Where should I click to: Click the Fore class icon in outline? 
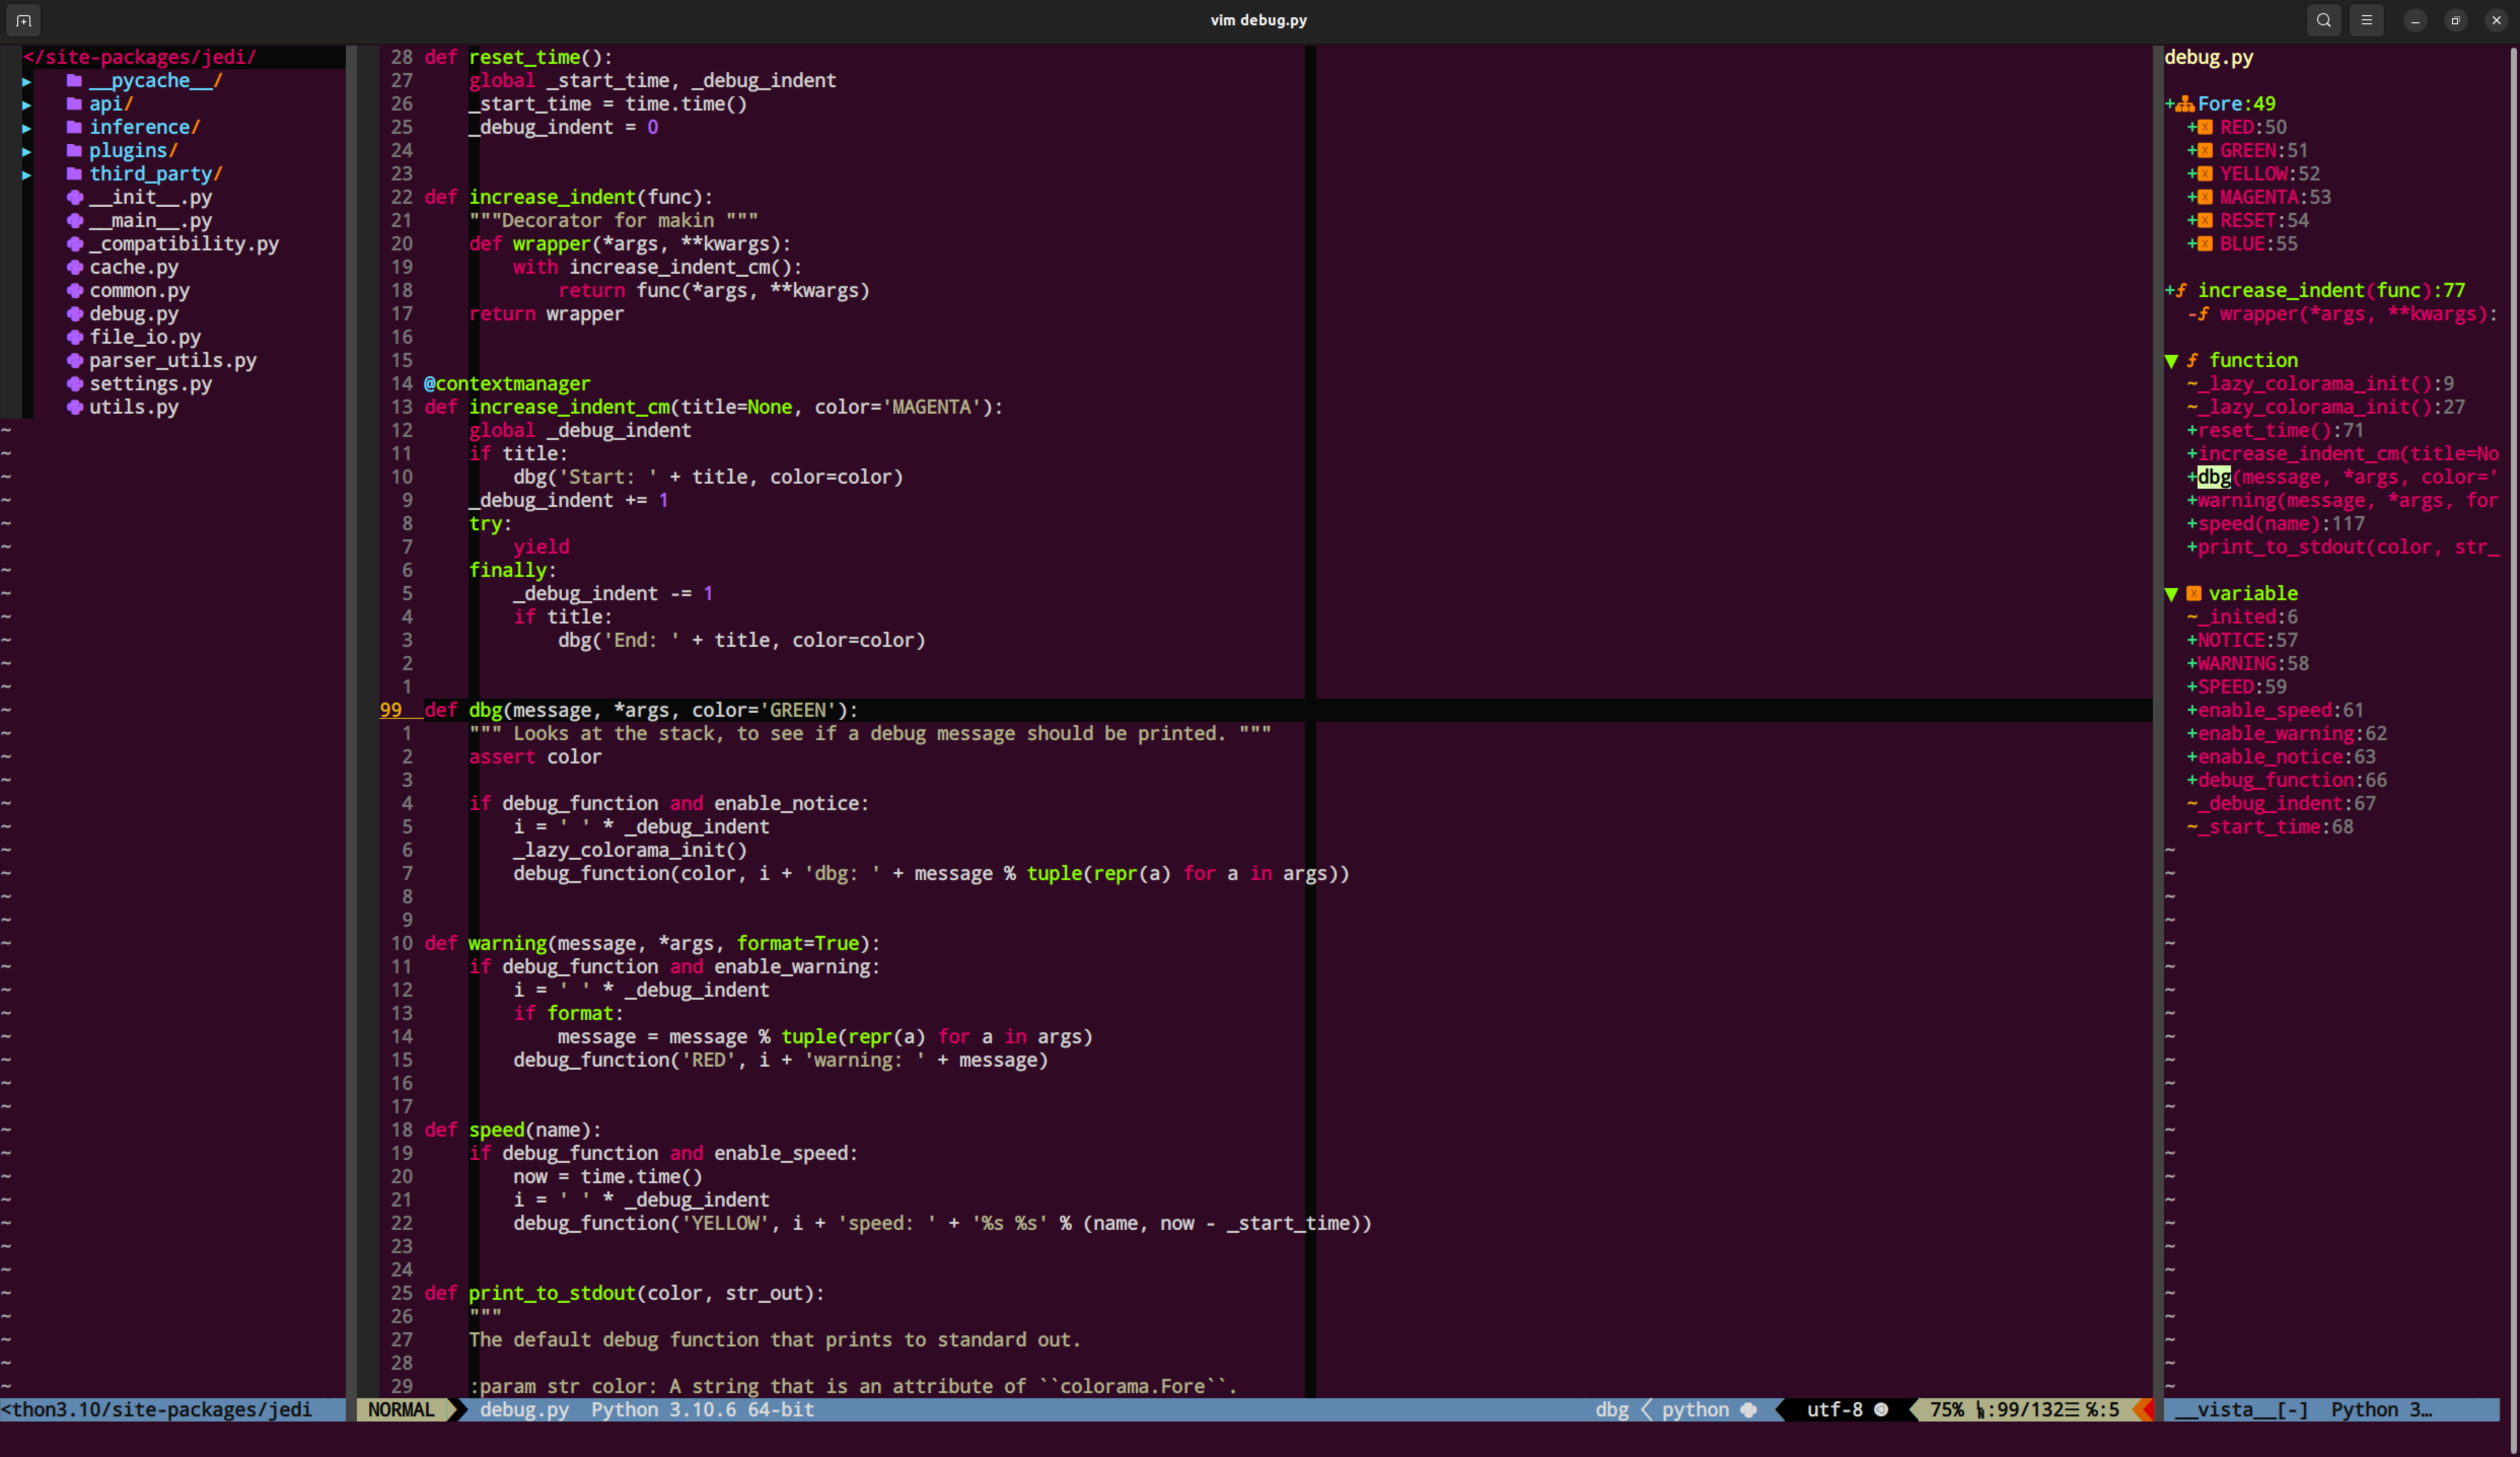[x=2185, y=104]
